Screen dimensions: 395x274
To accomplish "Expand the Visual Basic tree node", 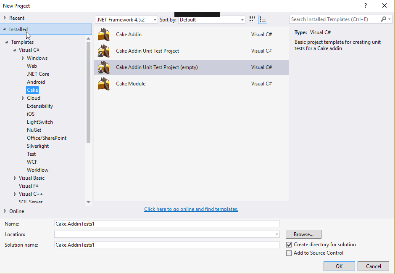I will point(15,178).
